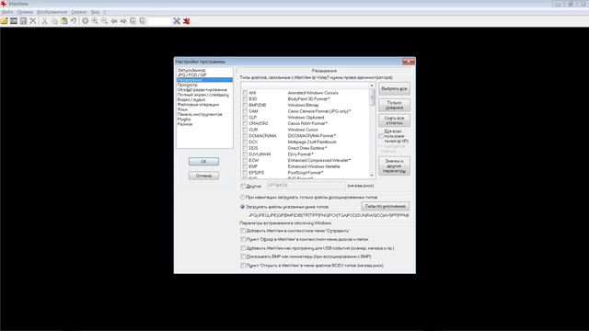Click the Снять все отметки button
The height and width of the screenshot is (331, 589).
coord(394,120)
